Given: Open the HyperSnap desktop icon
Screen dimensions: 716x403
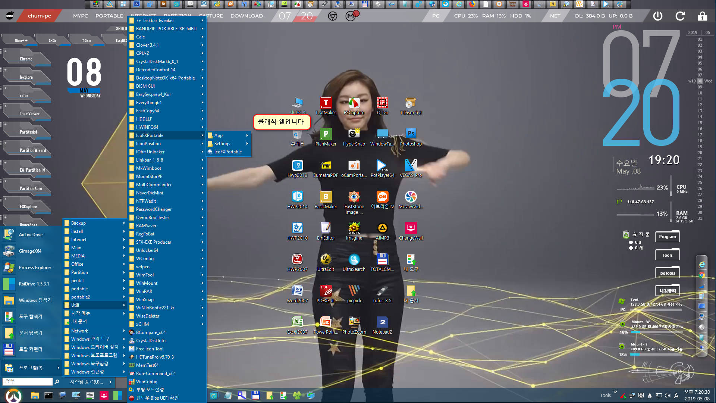Looking at the screenshot, I should [x=354, y=137].
